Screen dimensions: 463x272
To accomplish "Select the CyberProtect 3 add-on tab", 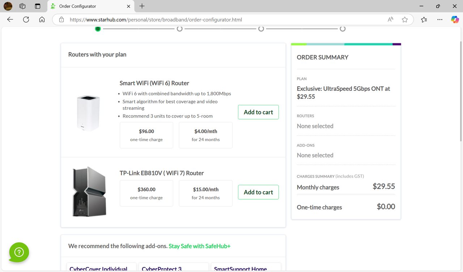I will click(x=173, y=268).
